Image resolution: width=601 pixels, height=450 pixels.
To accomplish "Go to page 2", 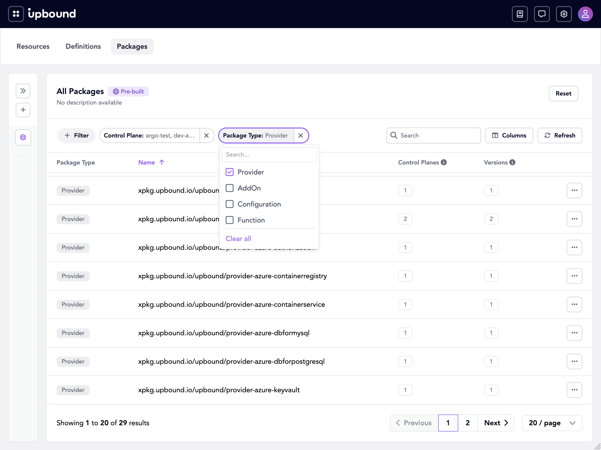I will (468, 423).
